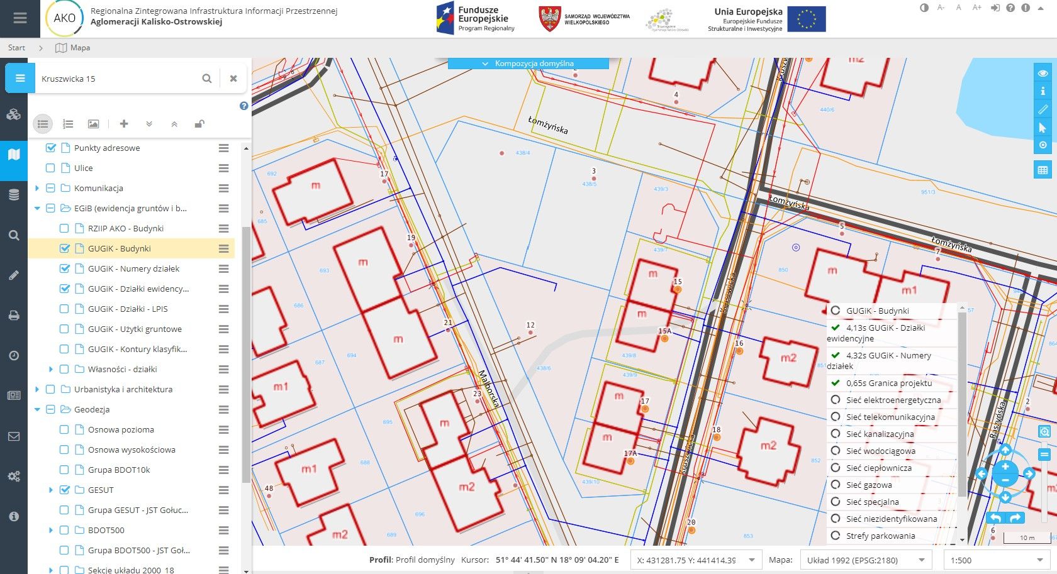
Task: Open the print tool in the sidebar
Action: [x=14, y=315]
